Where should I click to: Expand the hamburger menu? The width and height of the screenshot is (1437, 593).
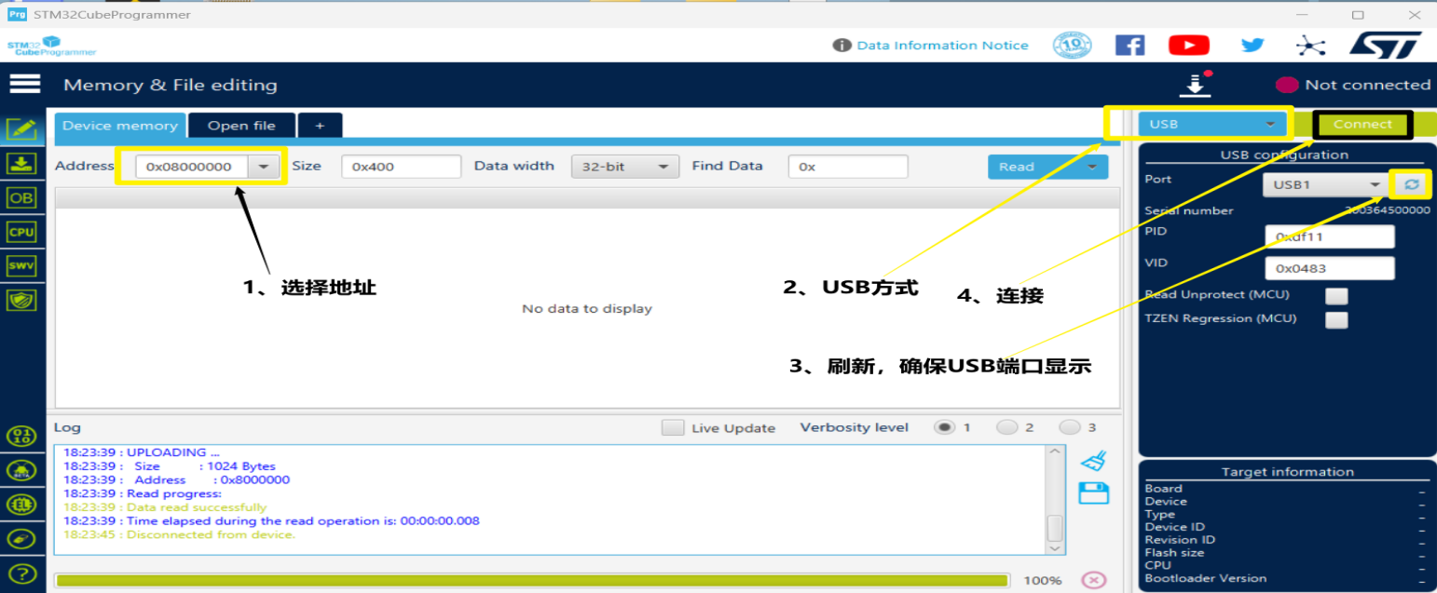tap(25, 85)
